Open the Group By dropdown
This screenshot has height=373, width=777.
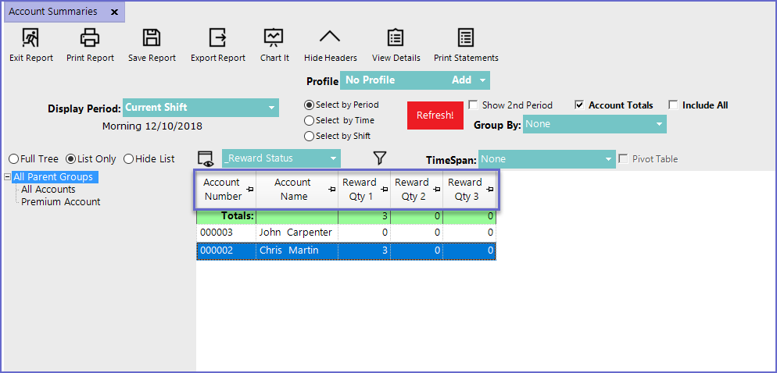[x=595, y=124]
